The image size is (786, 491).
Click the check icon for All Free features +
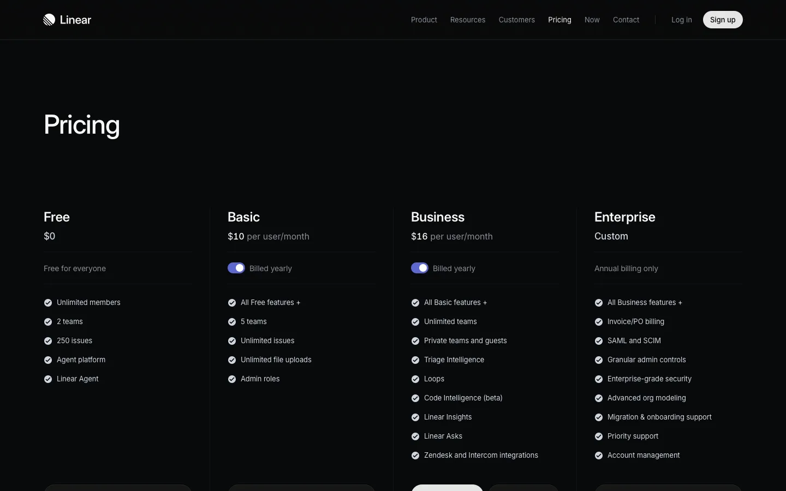(x=232, y=303)
